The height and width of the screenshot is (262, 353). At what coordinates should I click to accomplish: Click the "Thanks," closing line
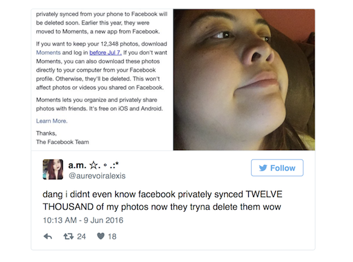point(46,134)
